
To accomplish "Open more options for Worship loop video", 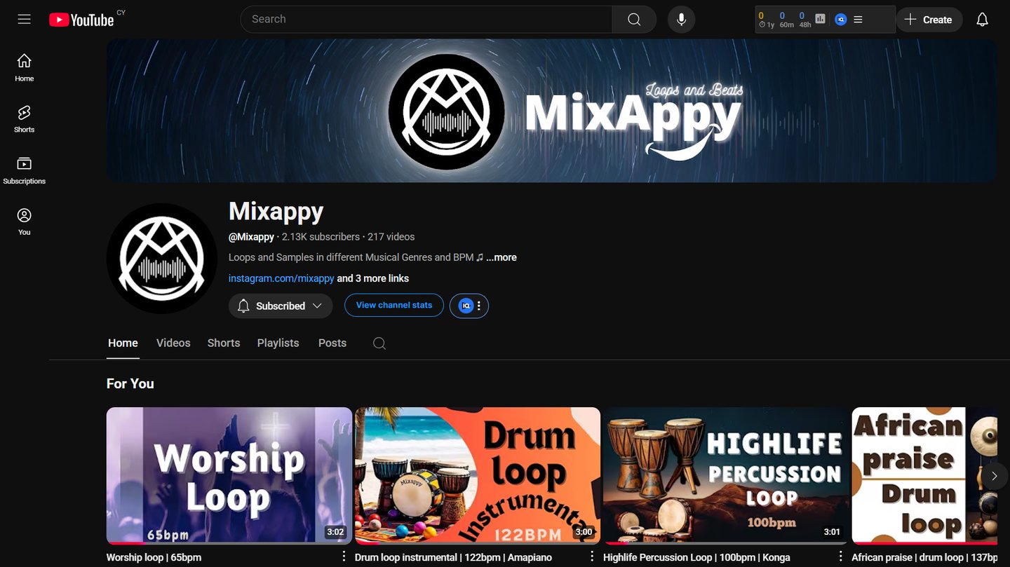I will click(344, 556).
